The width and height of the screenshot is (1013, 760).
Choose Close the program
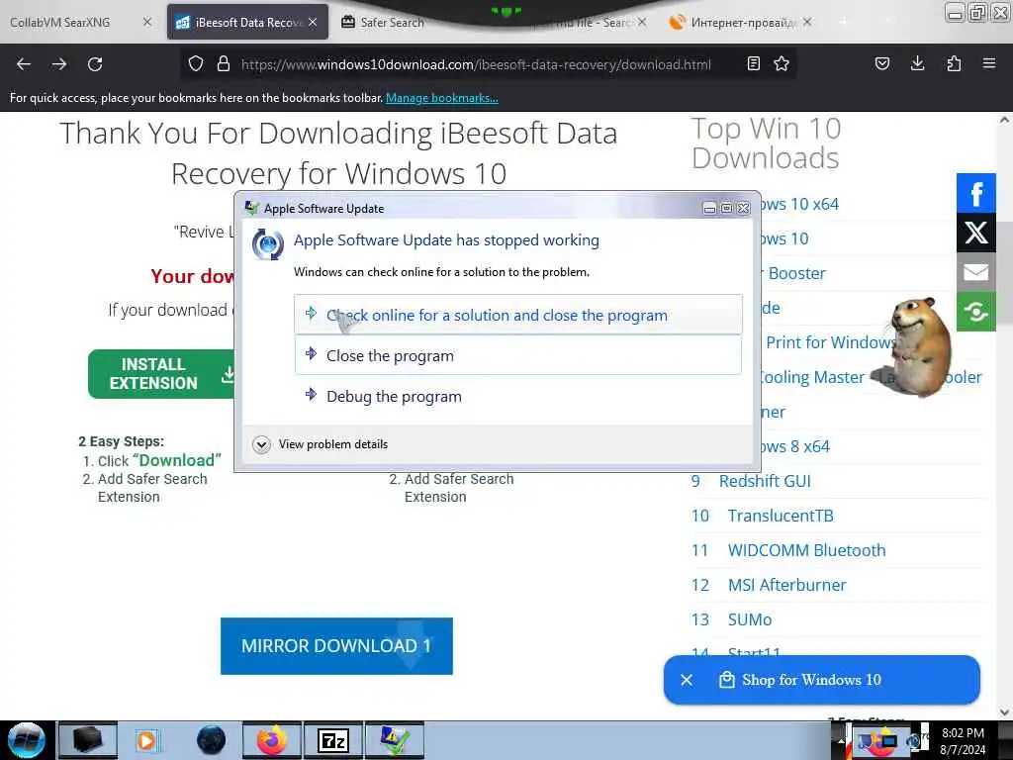coord(518,355)
